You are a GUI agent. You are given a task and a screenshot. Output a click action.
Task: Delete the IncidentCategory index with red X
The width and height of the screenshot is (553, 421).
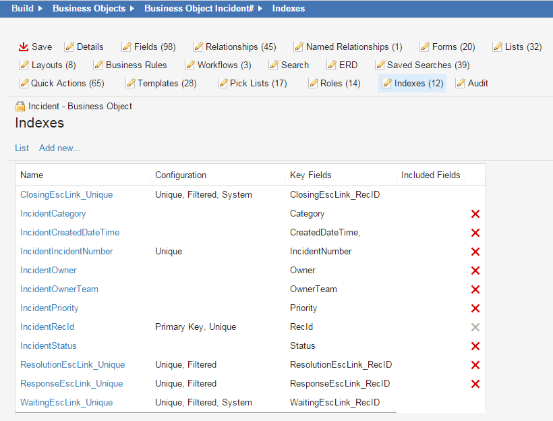pyautogui.click(x=475, y=214)
